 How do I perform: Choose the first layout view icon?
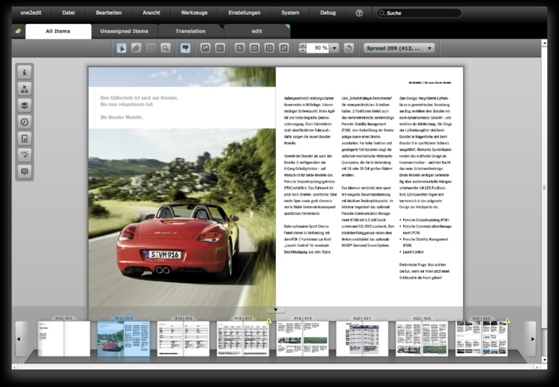click(x=240, y=48)
